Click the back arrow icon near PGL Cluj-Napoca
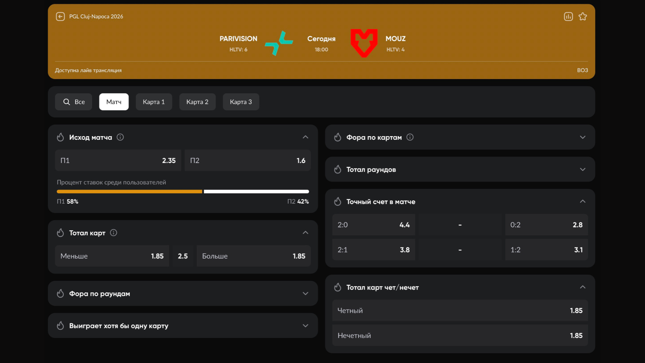This screenshot has width=645, height=363. [60, 16]
